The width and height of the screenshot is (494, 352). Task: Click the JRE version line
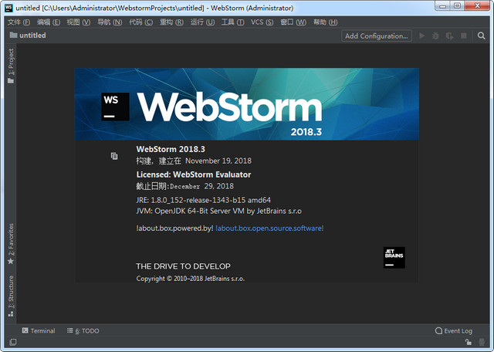[x=203, y=200]
